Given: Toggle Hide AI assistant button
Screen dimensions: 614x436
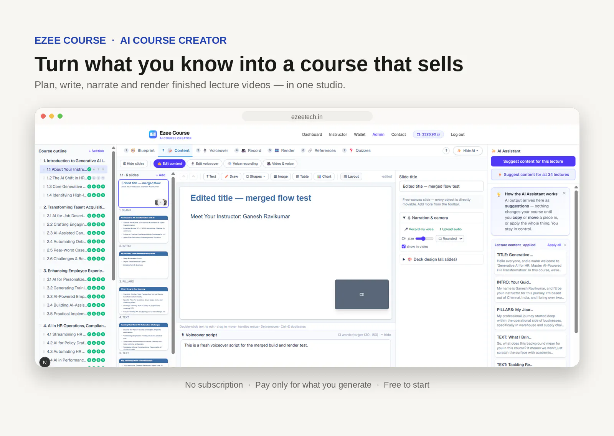Looking at the screenshot, I should click(x=468, y=151).
